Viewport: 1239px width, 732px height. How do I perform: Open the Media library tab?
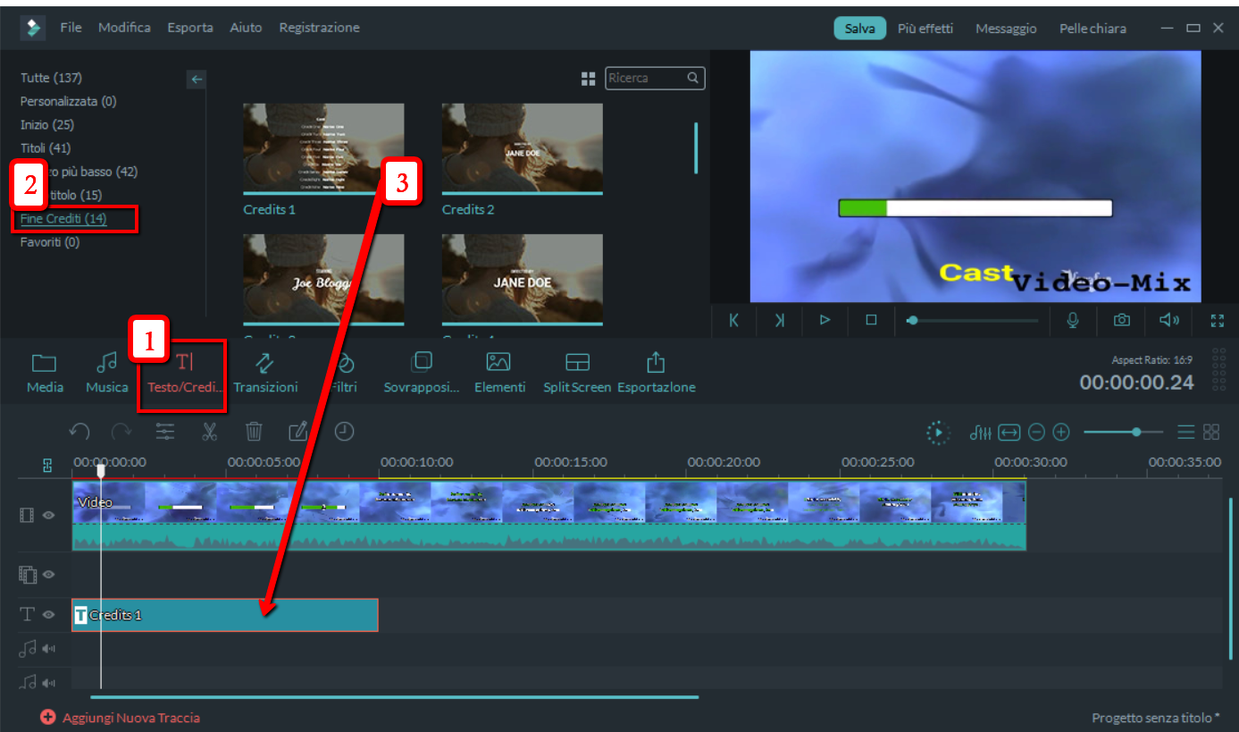click(45, 373)
